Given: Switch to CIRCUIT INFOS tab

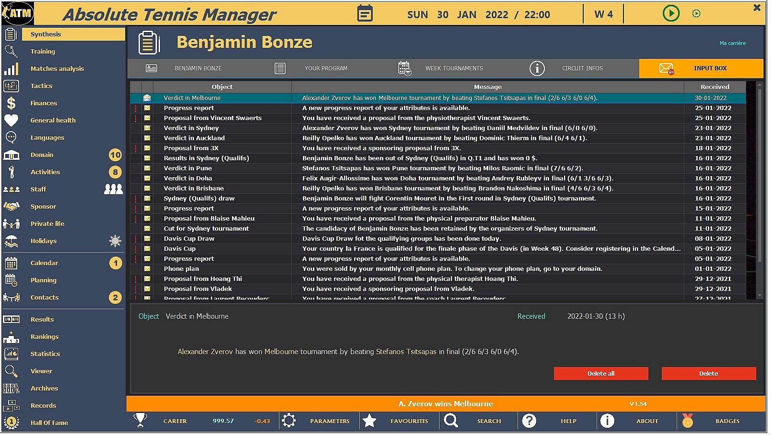Looking at the screenshot, I should [x=575, y=68].
